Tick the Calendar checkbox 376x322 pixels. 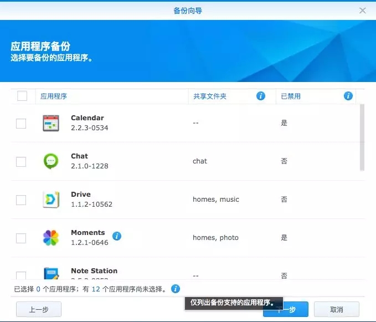coord(21,124)
